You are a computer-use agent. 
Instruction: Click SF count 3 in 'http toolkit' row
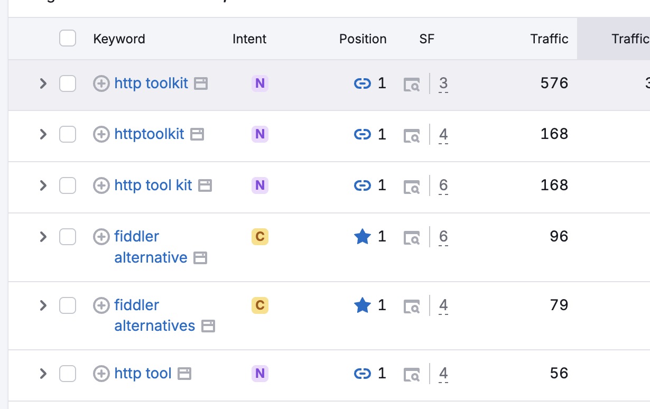pos(443,83)
